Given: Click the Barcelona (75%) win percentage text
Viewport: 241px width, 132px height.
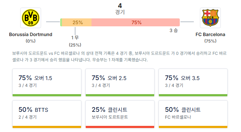Looking at the screenshot, I should 210,41.
